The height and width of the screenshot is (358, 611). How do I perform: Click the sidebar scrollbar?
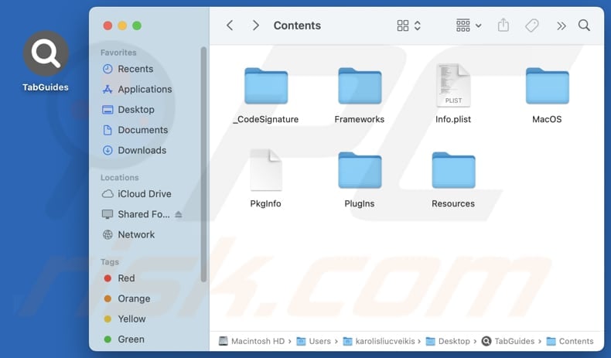203,164
